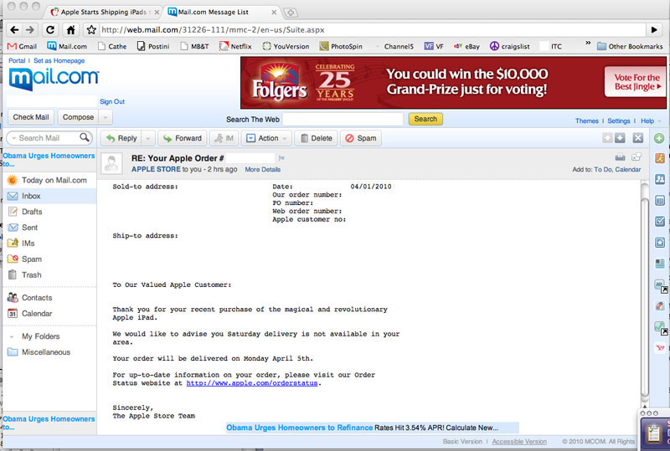This screenshot has height=451, width=670.
Task: Open the eBay bookmark
Action: pyautogui.click(x=466, y=46)
